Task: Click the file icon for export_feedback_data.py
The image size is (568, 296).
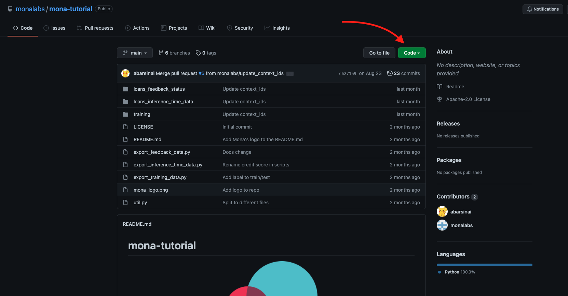Action: 125,152
